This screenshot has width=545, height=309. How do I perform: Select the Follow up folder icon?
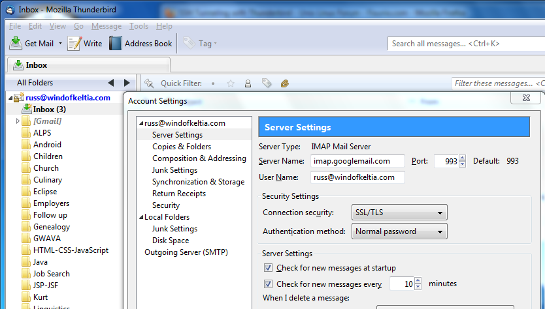tap(26, 215)
